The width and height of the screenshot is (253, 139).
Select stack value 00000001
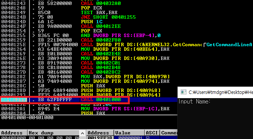(x=130, y=138)
